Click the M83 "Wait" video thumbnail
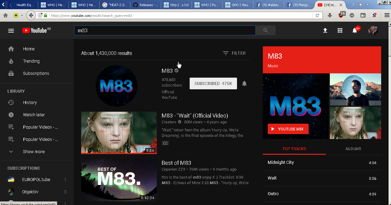391x205 pixels. click(x=119, y=132)
